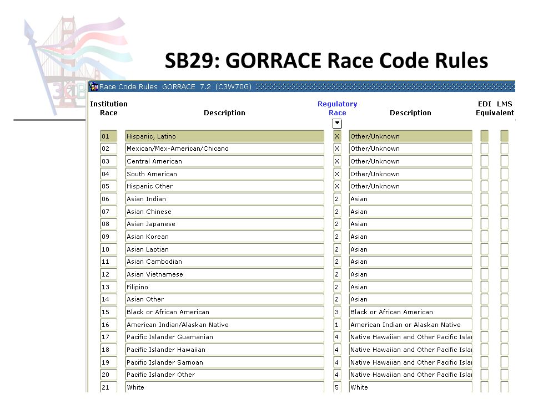This screenshot has height=399, width=533.
Task: Click institution race code 15 field
Action: pos(109,312)
